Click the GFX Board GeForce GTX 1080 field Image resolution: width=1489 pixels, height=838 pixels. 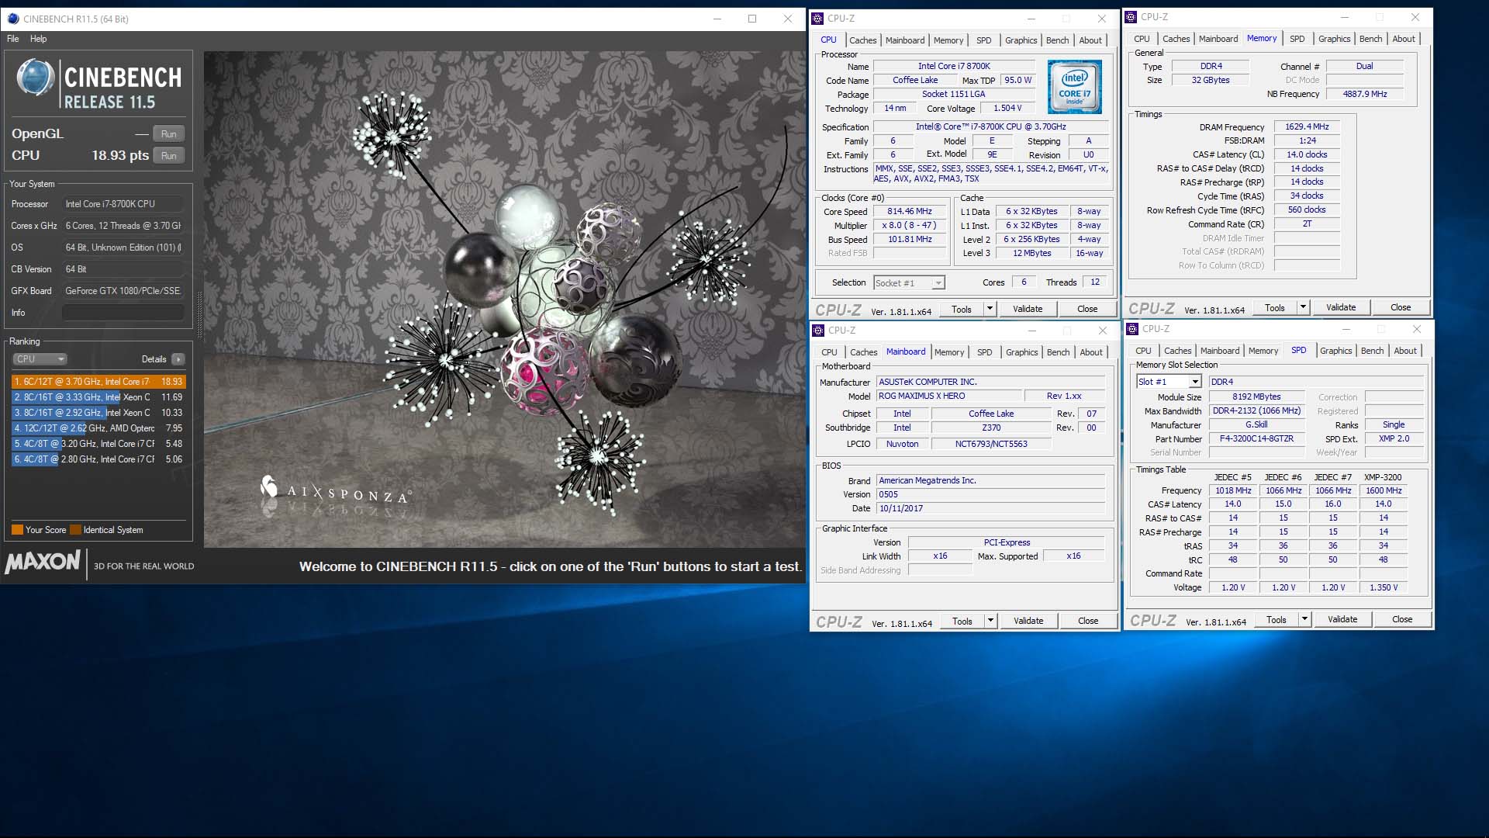click(123, 291)
